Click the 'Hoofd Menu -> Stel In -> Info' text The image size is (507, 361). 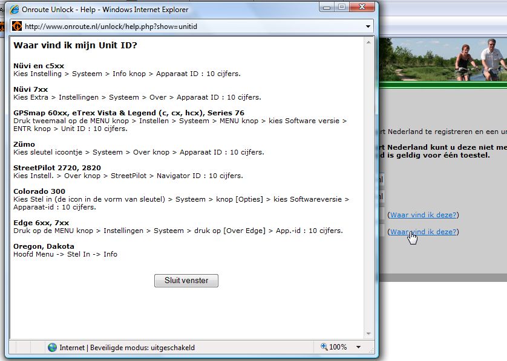coord(65,254)
